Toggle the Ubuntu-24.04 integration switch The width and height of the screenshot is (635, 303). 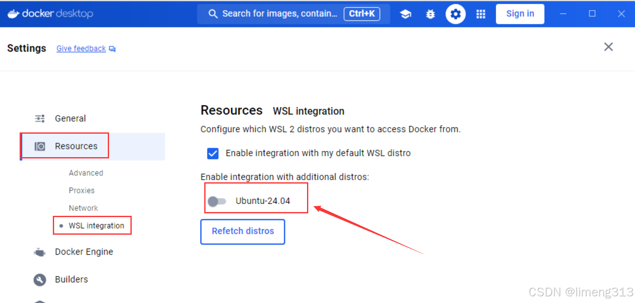pyautogui.click(x=217, y=201)
